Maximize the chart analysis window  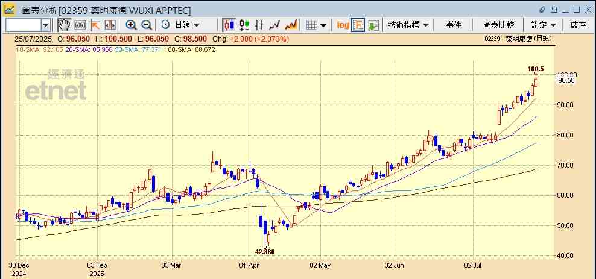[576, 10]
